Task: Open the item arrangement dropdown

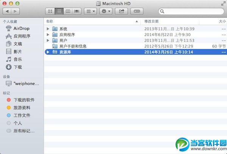Action: (x=90, y=11)
